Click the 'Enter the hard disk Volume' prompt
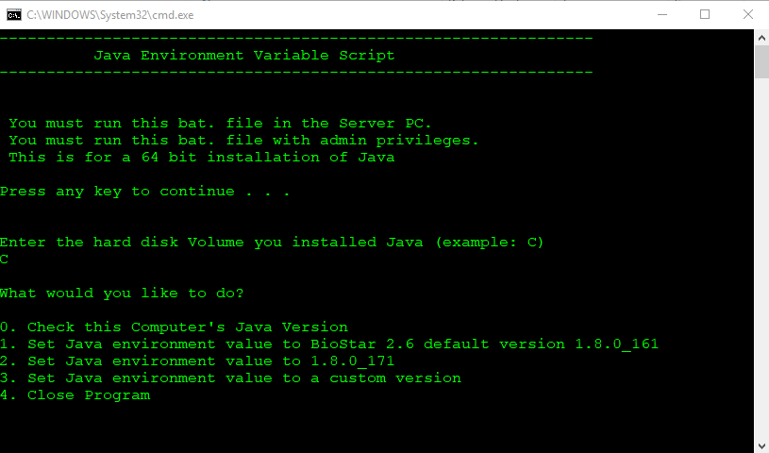Image resolution: width=769 pixels, height=453 pixels. click(x=272, y=243)
